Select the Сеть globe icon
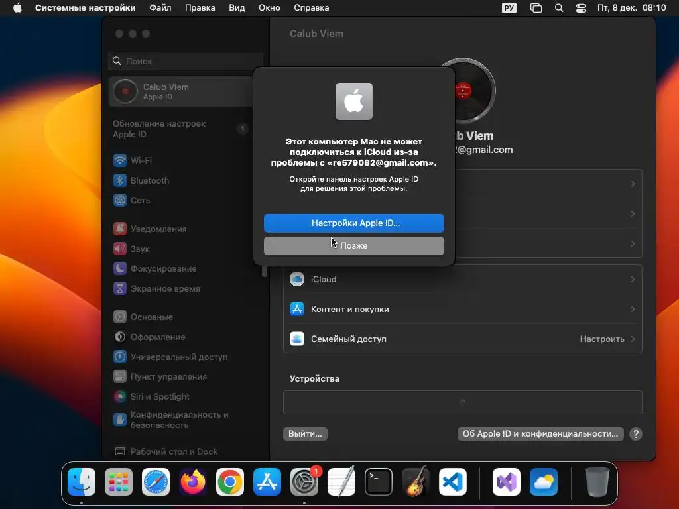This screenshot has height=509, width=679. pos(120,200)
